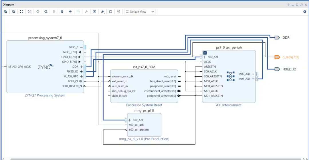
Task: Click the Processor System Reset label
Action: click(144, 105)
